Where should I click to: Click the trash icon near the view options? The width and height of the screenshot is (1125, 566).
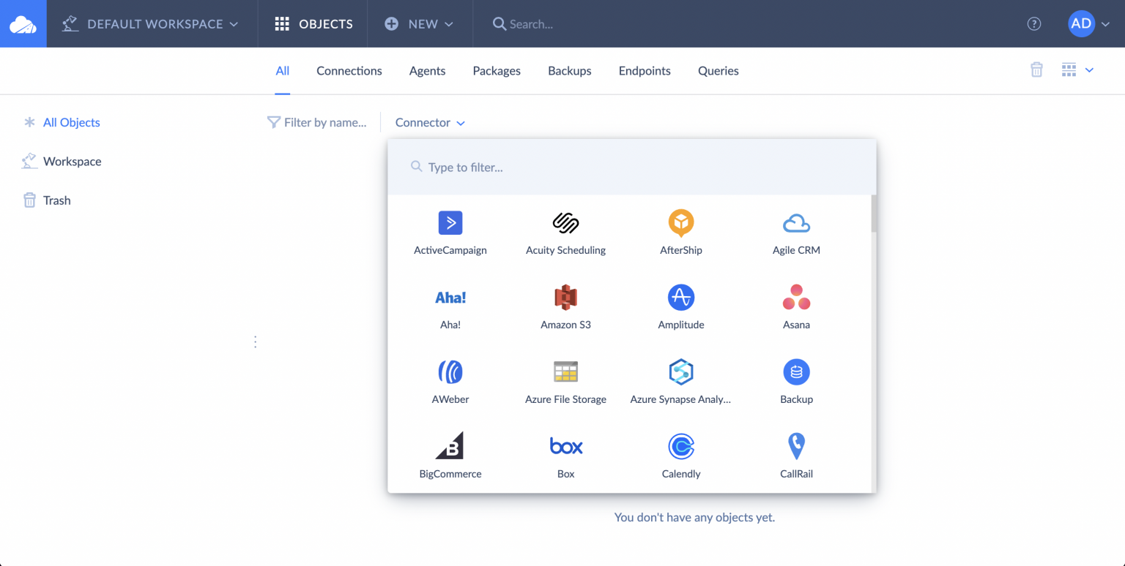click(x=1036, y=69)
